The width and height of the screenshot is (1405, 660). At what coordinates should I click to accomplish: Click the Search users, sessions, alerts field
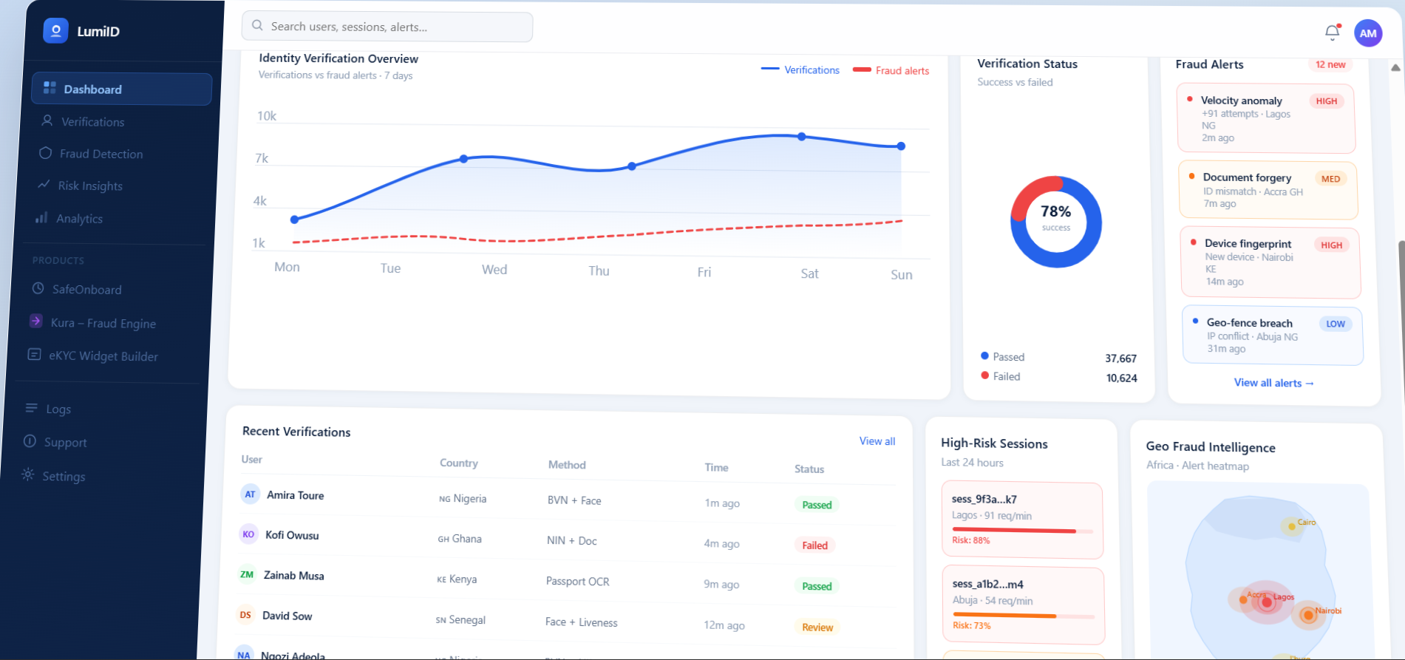[387, 27]
